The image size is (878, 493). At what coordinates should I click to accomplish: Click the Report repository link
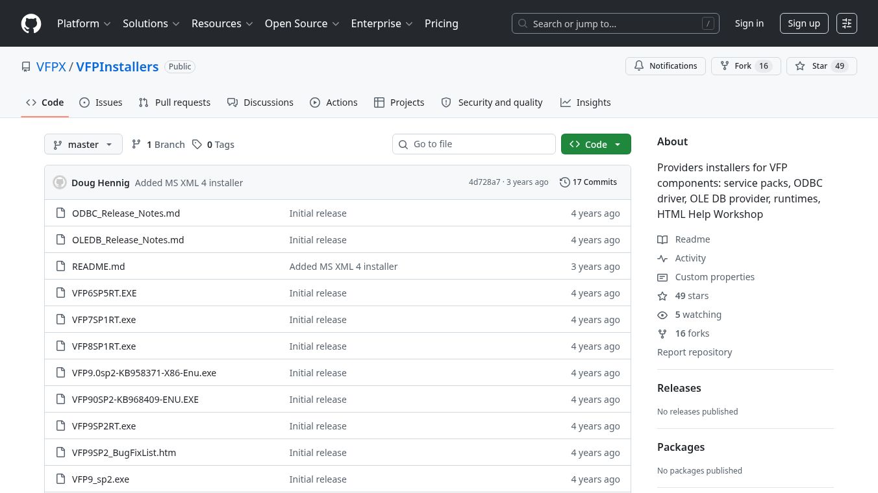(694, 352)
